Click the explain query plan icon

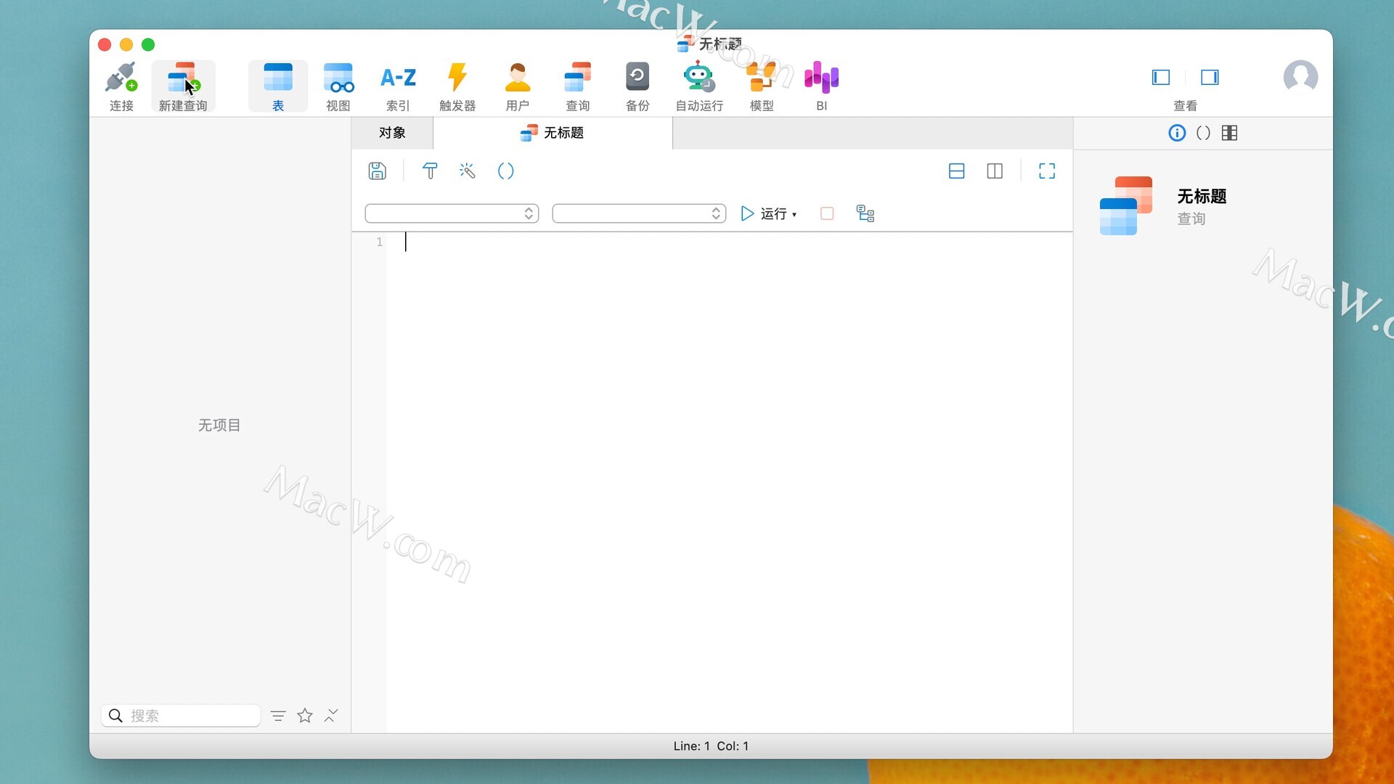pyautogui.click(x=865, y=213)
